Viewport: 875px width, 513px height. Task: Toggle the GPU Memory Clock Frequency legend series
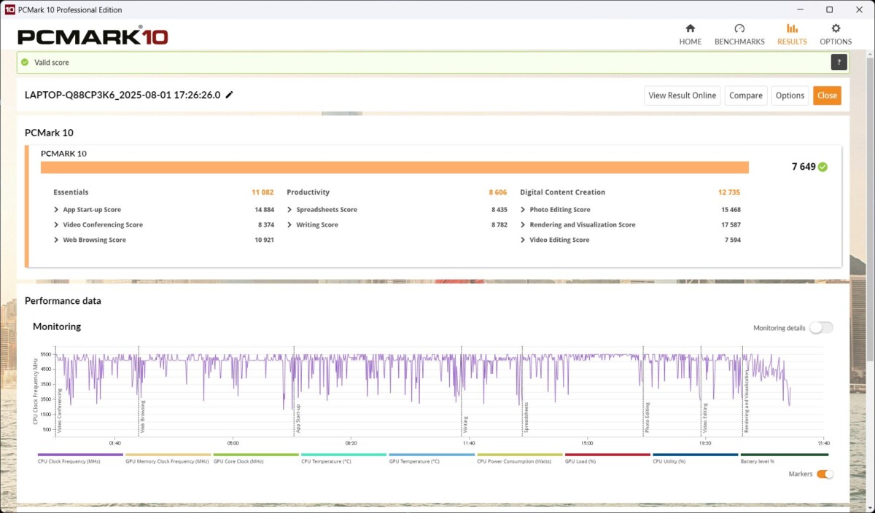pos(168,458)
